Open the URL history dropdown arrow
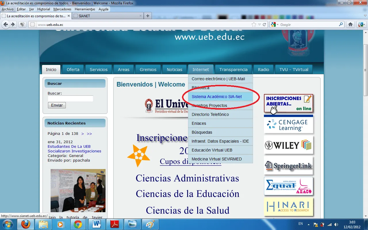Screen dimensions: 368x230 click(x=259, y=24)
